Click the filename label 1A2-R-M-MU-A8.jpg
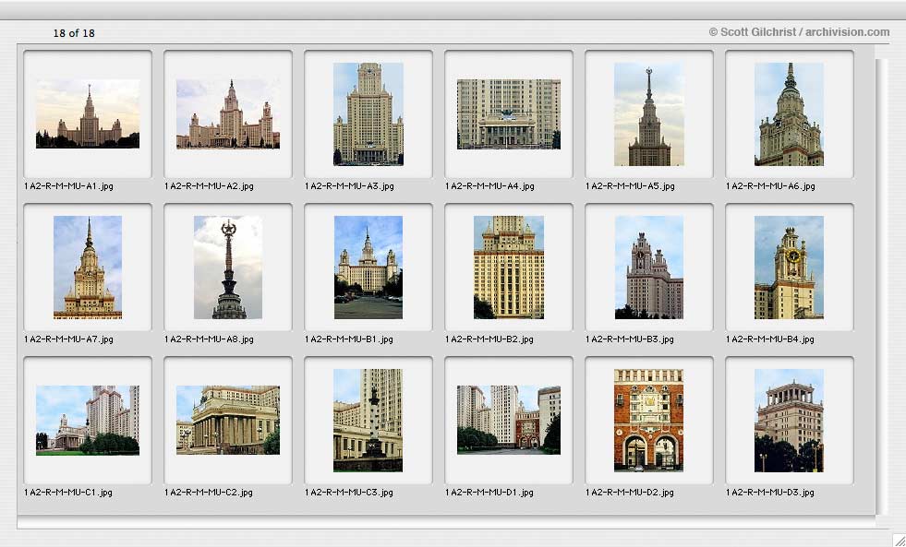This screenshot has height=547, width=906. click(x=209, y=339)
